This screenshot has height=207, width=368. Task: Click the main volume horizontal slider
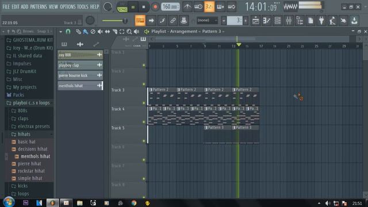click(x=114, y=21)
